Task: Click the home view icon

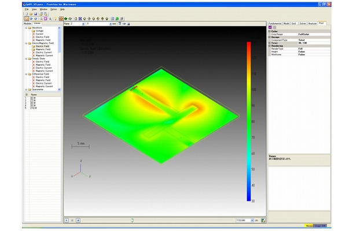Action: (76, 19)
